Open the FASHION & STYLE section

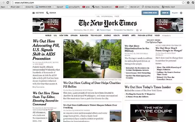click(145, 35)
